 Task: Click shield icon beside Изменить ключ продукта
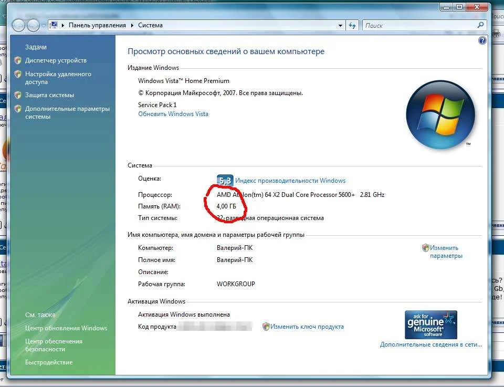[x=266, y=327]
